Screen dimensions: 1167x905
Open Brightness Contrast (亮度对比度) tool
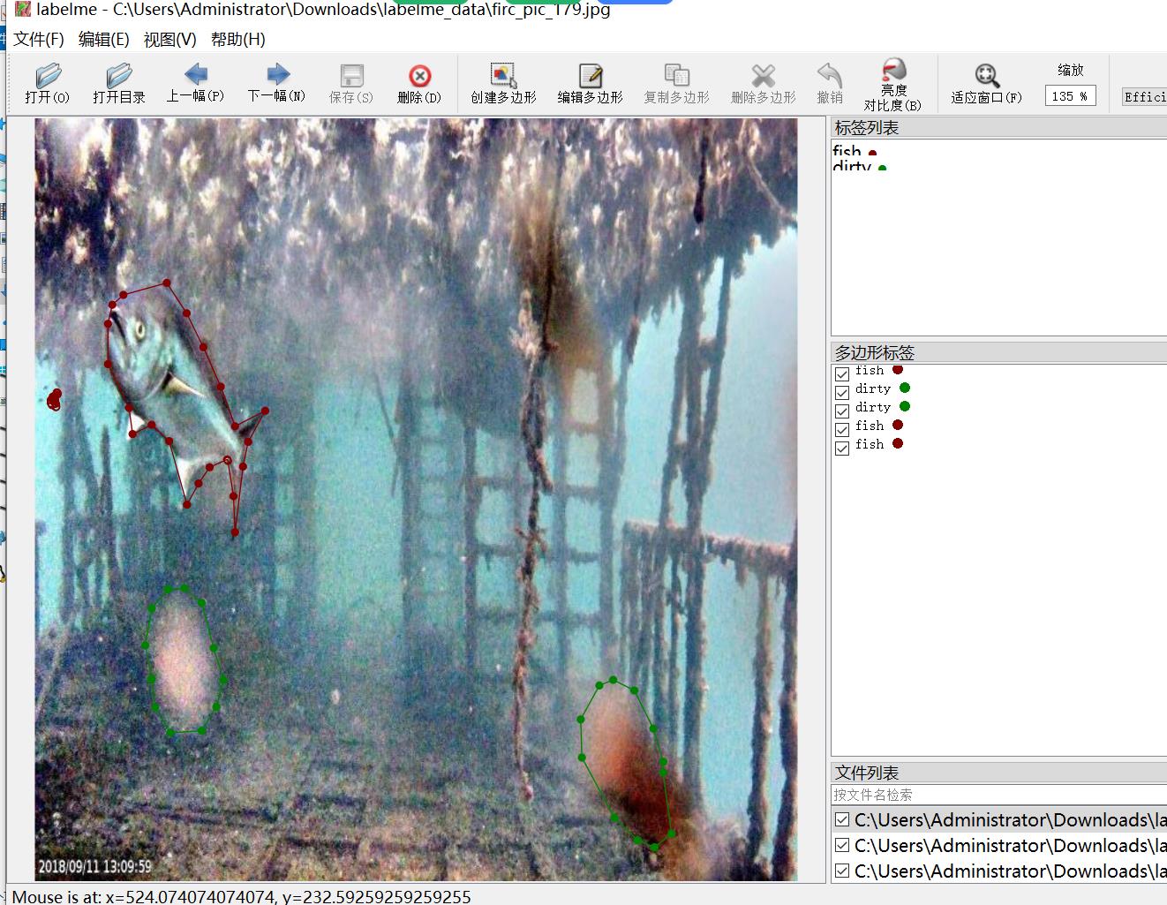[893, 72]
